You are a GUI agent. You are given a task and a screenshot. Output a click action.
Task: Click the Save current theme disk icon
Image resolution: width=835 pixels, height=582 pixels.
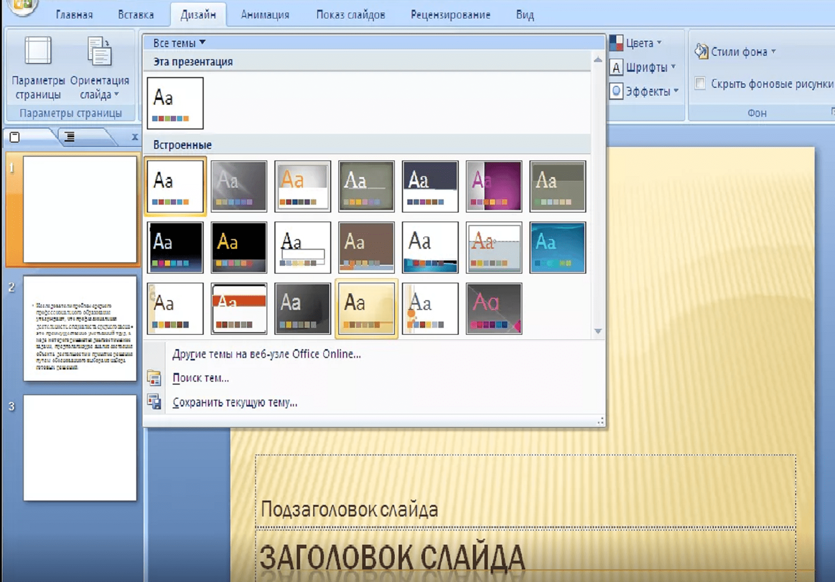point(154,402)
